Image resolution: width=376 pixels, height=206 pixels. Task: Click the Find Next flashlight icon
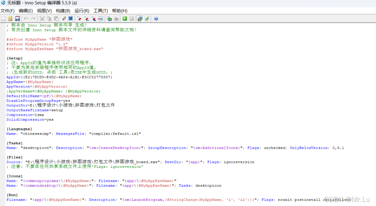86,19
